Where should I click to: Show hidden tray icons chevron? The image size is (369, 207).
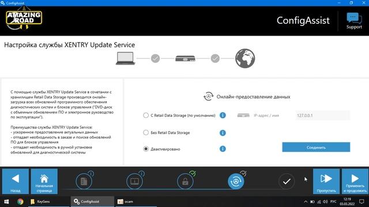click(x=306, y=202)
